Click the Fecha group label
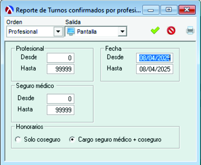Viewport: 201px width, 165px height. pos(113,48)
